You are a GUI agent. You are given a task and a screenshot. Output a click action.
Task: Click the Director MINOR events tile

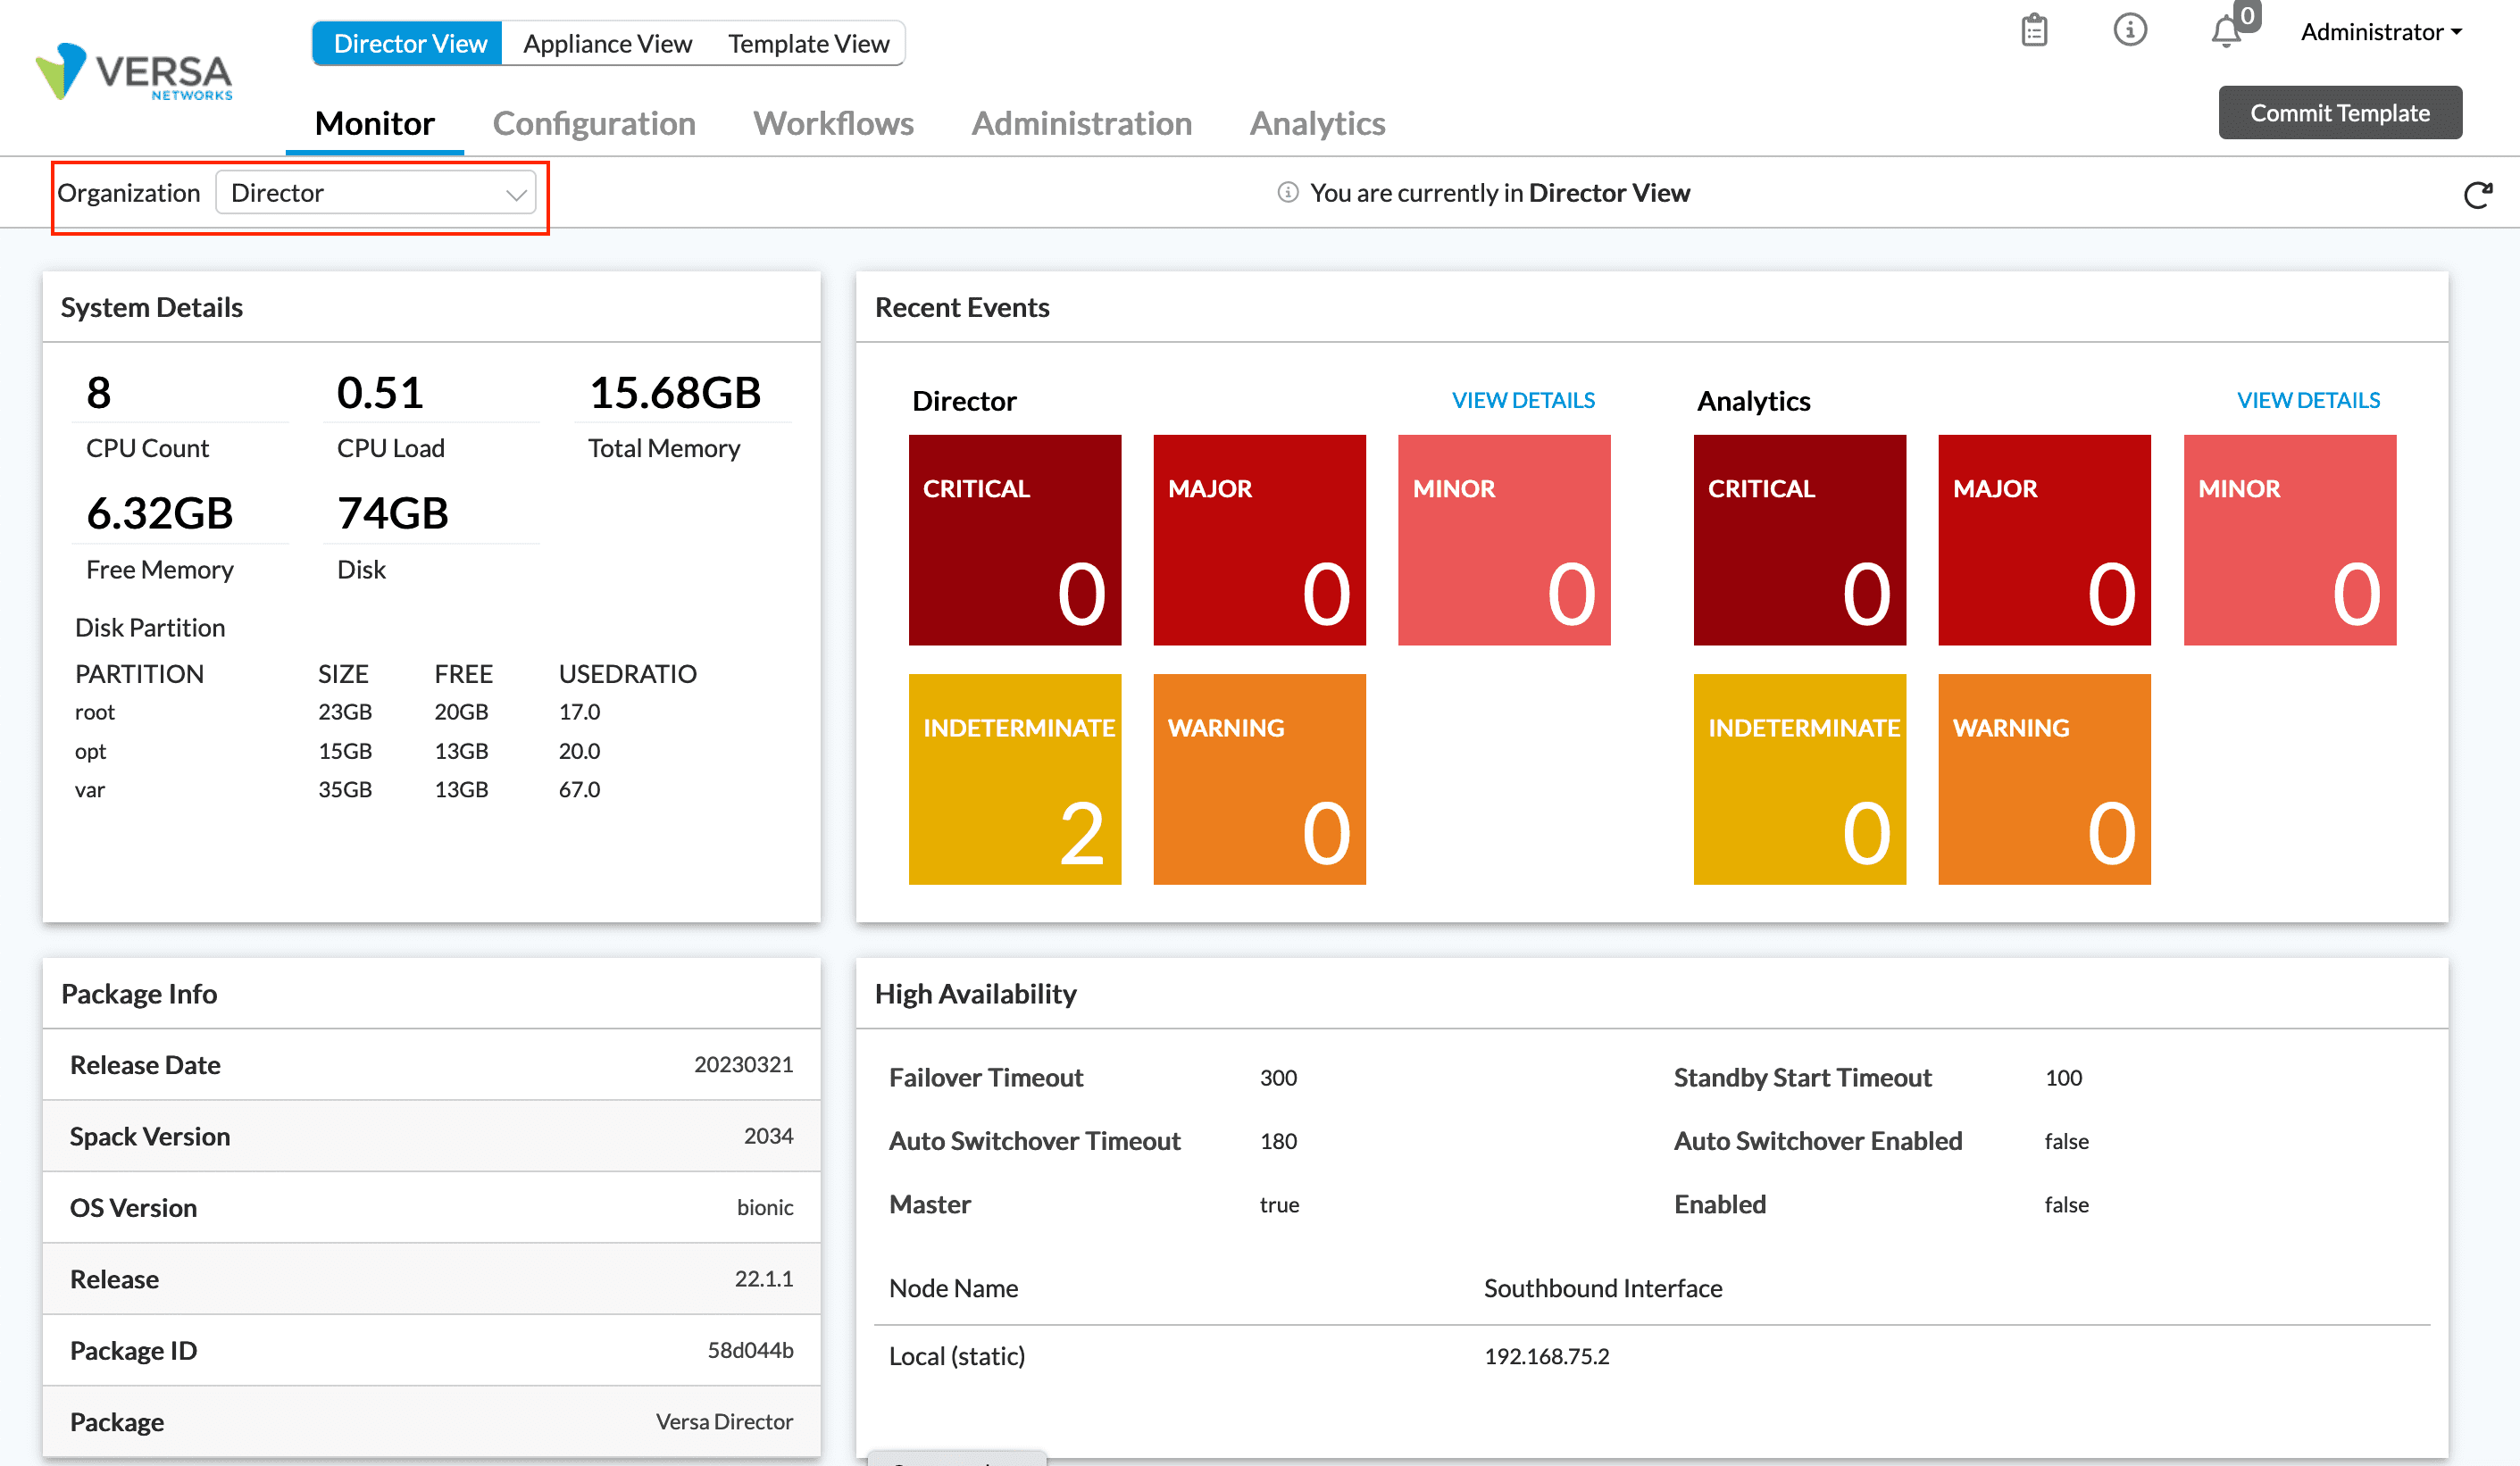click(1504, 540)
